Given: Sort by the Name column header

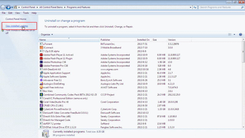Looking at the screenshot, I should (x=69, y=40).
